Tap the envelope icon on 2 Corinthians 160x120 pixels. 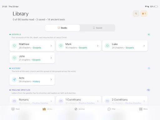pyautogui.click(x=107, y=101)
